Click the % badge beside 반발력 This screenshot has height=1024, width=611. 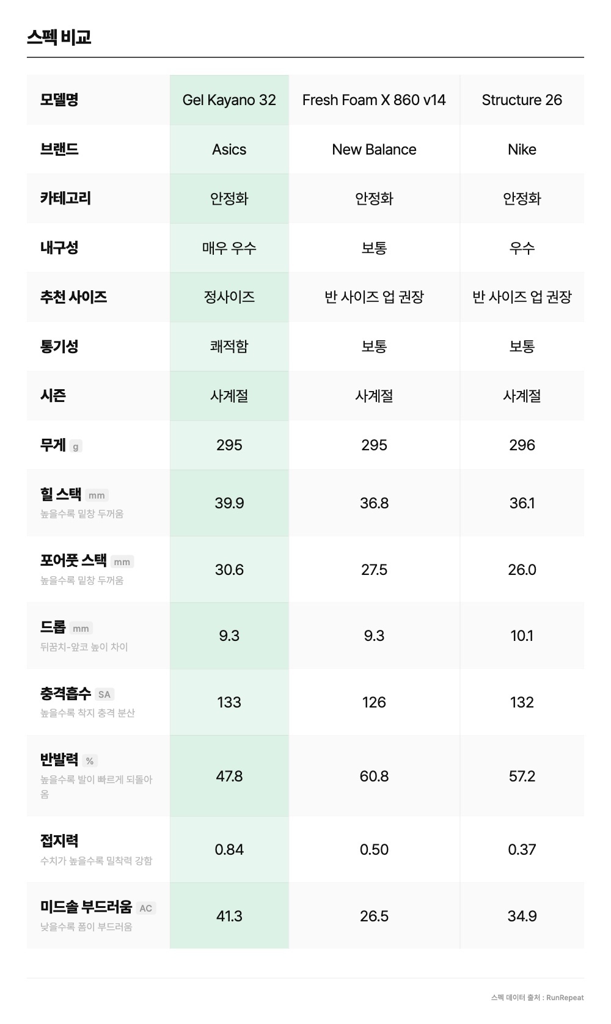point(90,761)
